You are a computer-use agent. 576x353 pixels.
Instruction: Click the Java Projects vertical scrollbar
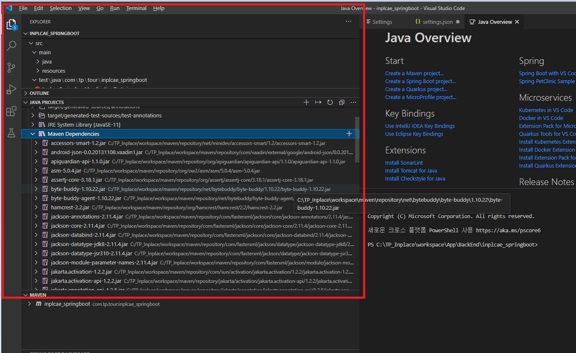[x=357, y=140]
